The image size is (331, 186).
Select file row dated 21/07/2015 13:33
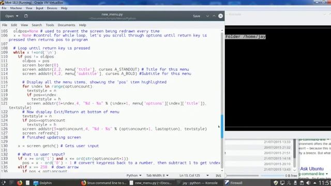259,142
